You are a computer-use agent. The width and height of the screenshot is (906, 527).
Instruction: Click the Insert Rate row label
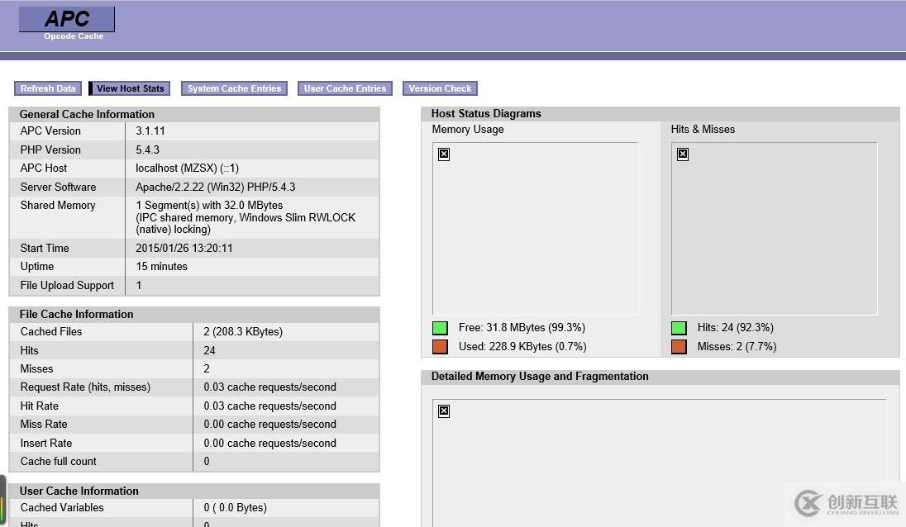coord(46,443)
